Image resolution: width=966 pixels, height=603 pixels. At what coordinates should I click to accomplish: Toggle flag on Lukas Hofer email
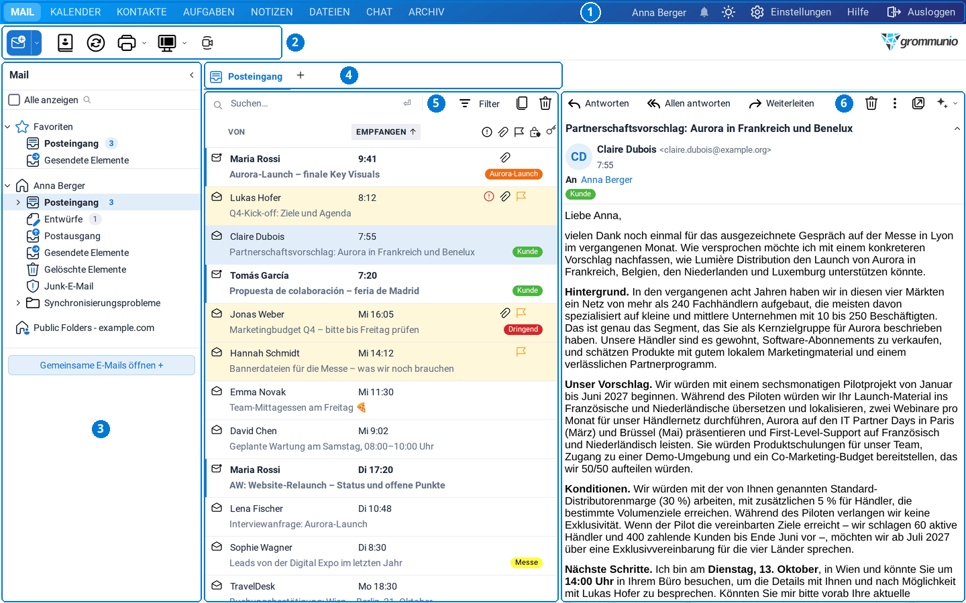(x=521, y=196)
